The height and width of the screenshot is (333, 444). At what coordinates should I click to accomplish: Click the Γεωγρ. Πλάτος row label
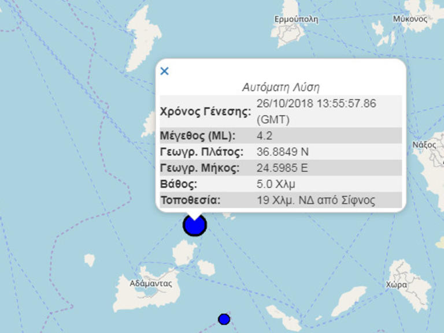(202, 152)
